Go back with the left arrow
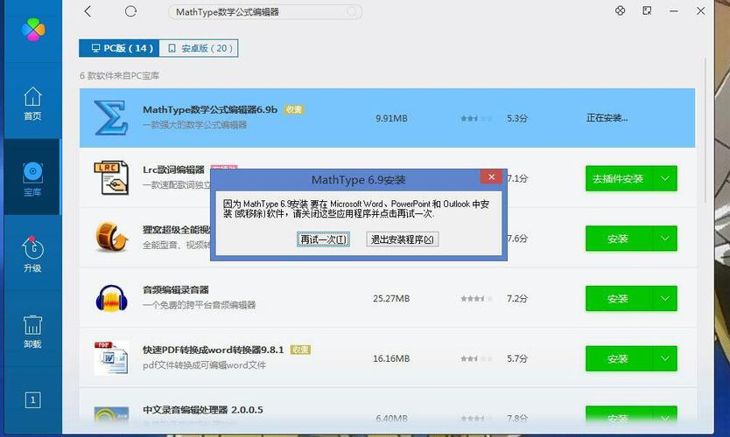This screenshot has width=730, height=437. coord(88,11)
